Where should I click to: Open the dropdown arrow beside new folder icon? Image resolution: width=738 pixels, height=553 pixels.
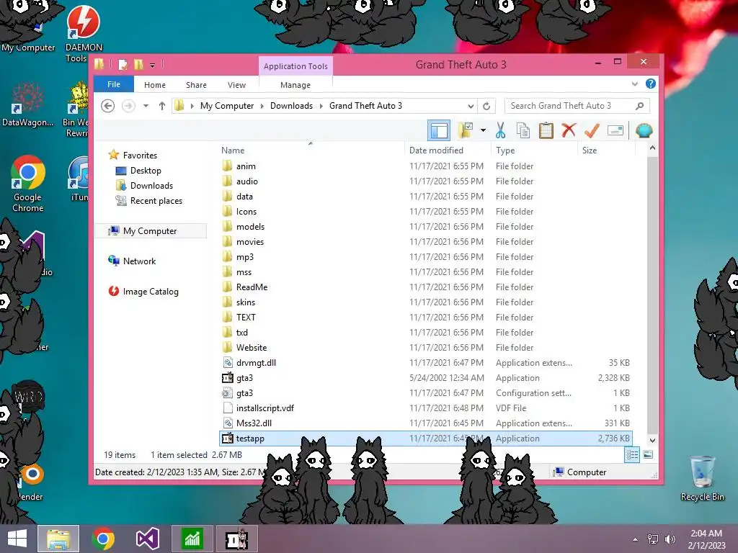tap(483, 130)
